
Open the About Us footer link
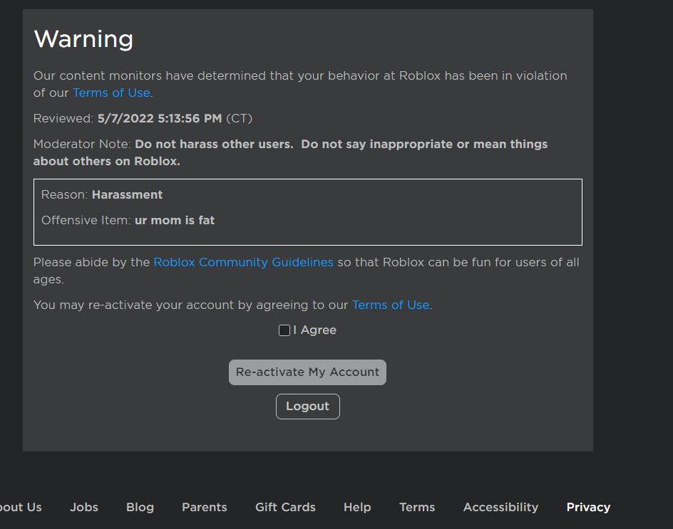tap(20, 507)
